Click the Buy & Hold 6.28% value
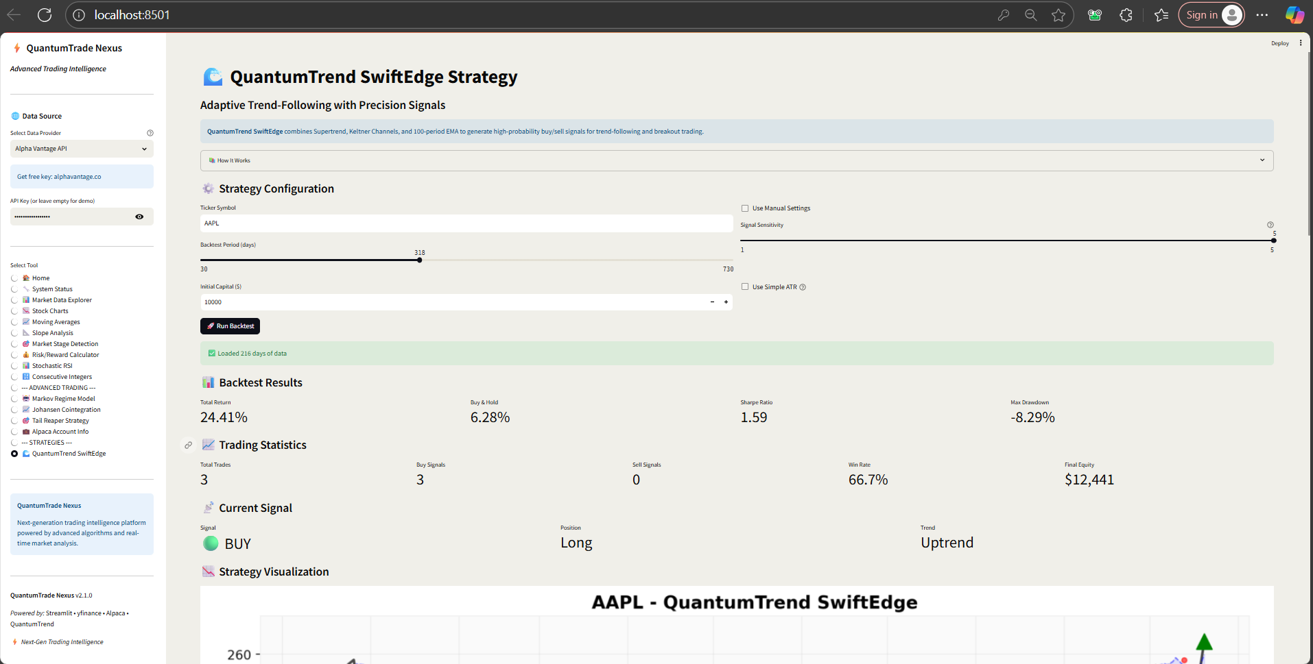The image size is (1313, 664). click(490, 417)
